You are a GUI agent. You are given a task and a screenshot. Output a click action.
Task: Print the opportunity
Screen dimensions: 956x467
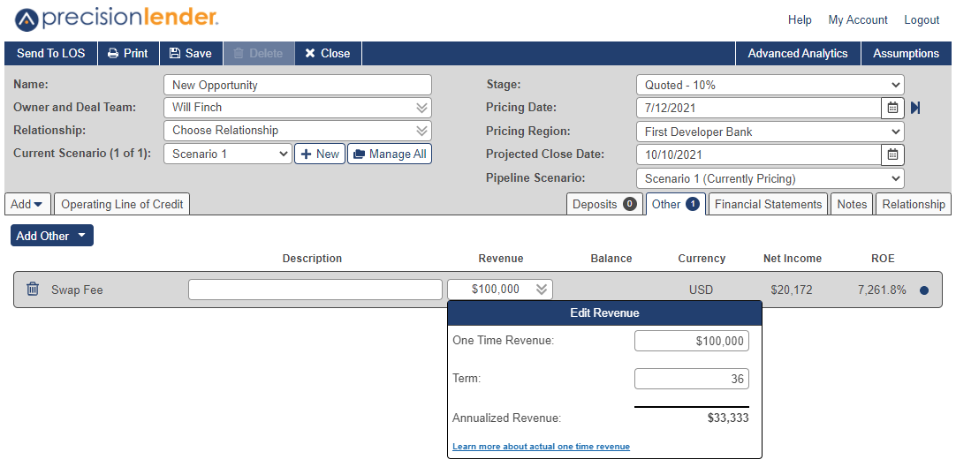(x=128, y=54)
